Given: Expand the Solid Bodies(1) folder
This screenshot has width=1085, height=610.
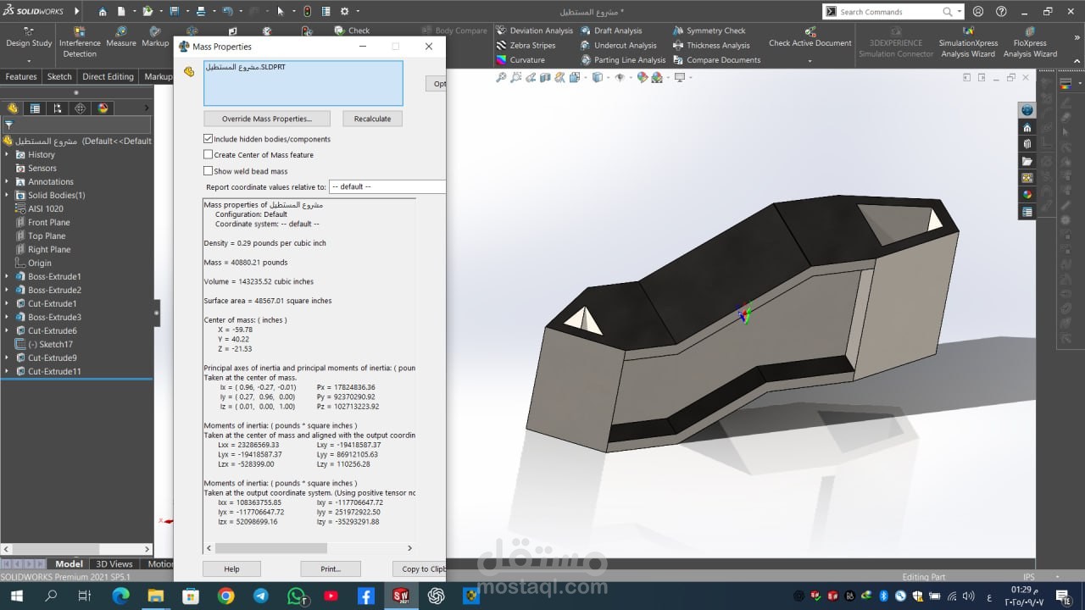Looking at the screenshot, I should tap(7, 196).
